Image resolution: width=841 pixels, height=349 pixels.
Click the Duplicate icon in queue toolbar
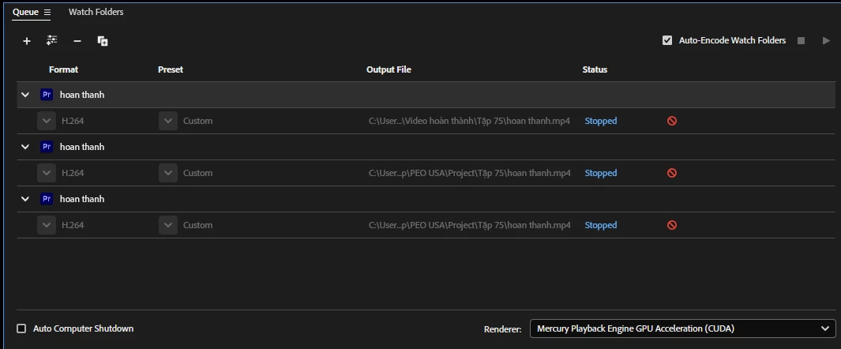coord(103,41)
